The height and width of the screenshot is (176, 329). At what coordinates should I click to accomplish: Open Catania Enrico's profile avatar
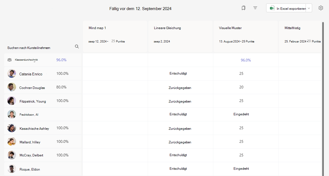point(12,73)
